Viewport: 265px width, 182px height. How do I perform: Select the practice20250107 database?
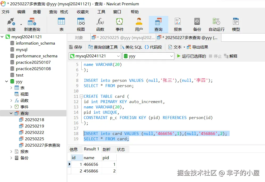33,62
